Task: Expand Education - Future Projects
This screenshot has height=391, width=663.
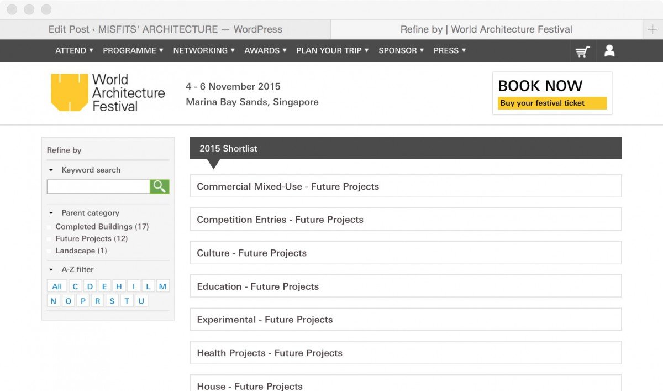Action: (406, 286)
